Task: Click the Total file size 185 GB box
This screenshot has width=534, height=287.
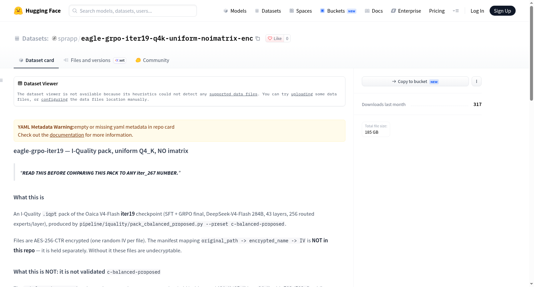Action: click(x=376, y=129)
